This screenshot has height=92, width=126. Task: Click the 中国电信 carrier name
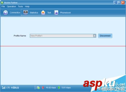(x=15, y=87)
